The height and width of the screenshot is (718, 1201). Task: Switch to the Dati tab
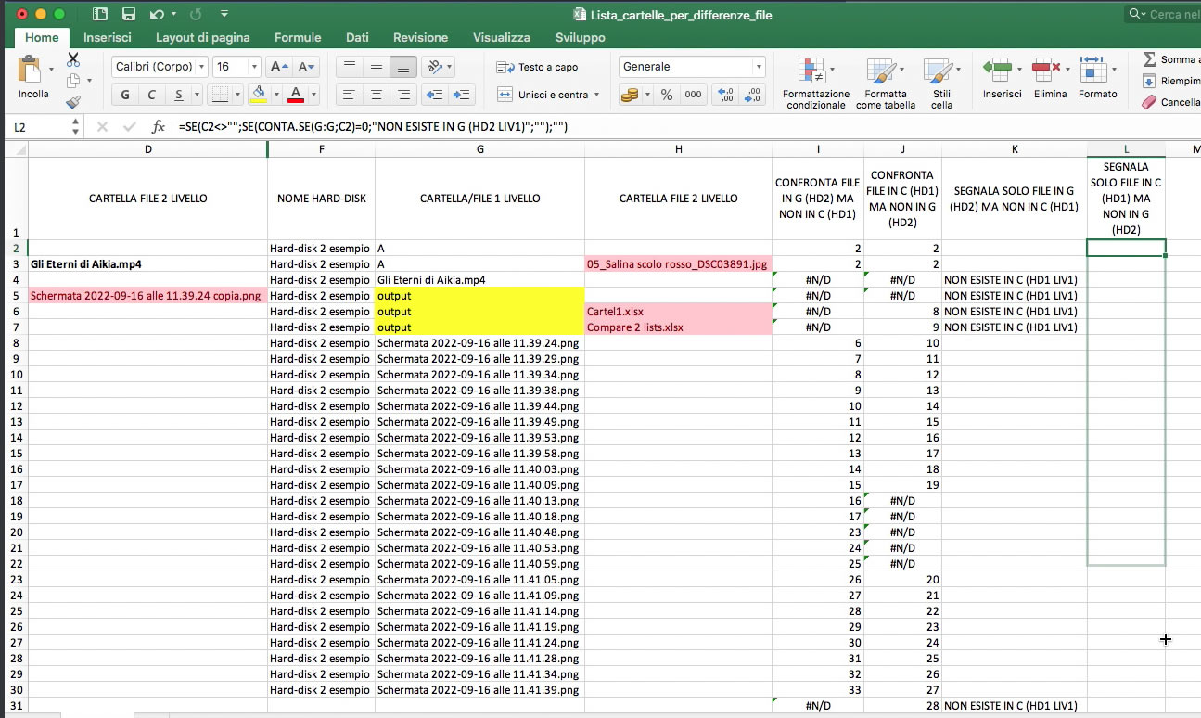[357, 37]
